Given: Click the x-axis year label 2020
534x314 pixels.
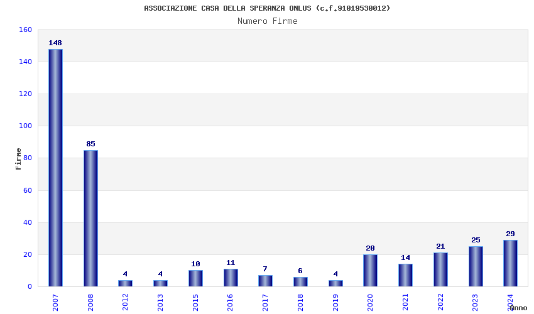Looking at the screenshot, I should (370, 303).
